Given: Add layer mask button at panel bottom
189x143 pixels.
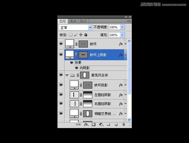Looking at the screenshot, I should [x=93, y=124].
